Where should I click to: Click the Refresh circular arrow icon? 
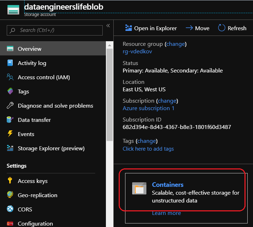tap(221, 28)
